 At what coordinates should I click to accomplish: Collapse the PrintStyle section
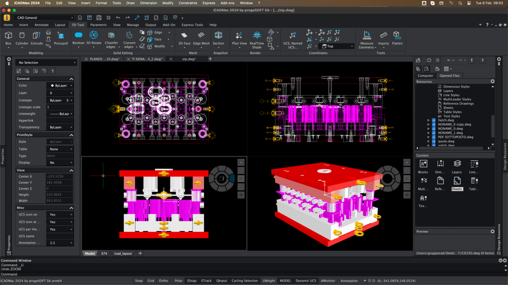coord(71,135)
